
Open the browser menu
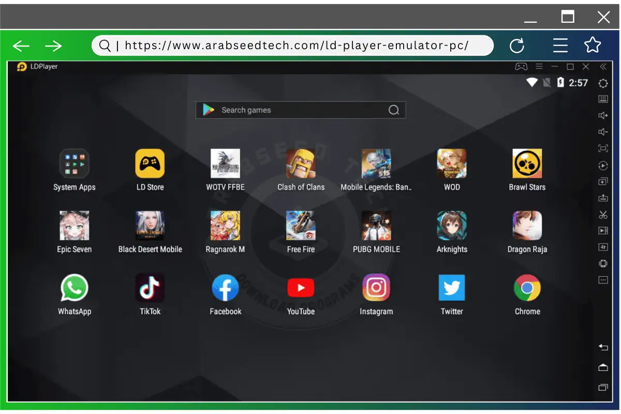[560, 46]
